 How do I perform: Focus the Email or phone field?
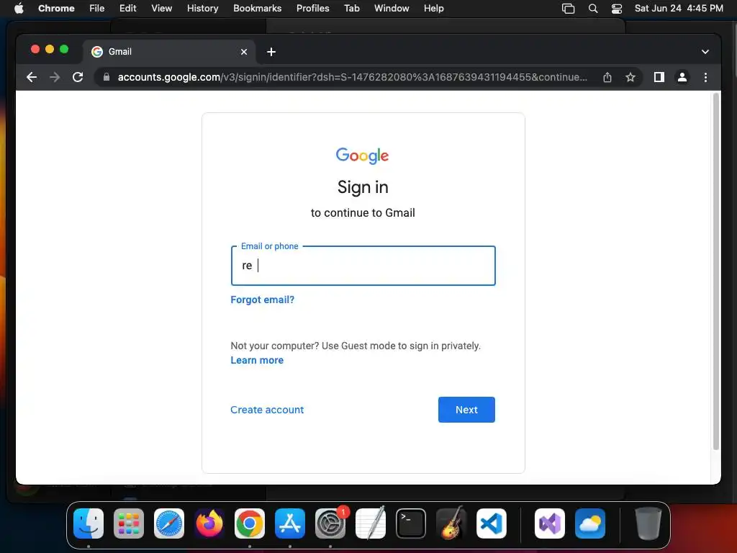(x=363, y=266)
